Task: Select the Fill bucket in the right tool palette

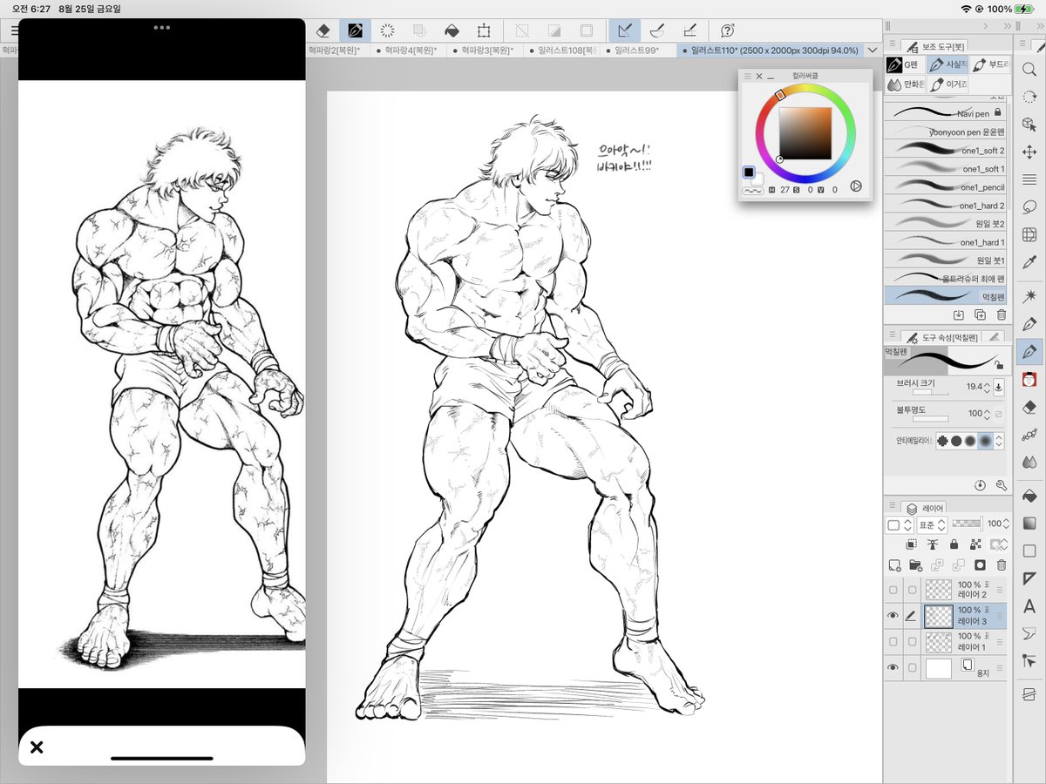Action: click(1029, 496)
